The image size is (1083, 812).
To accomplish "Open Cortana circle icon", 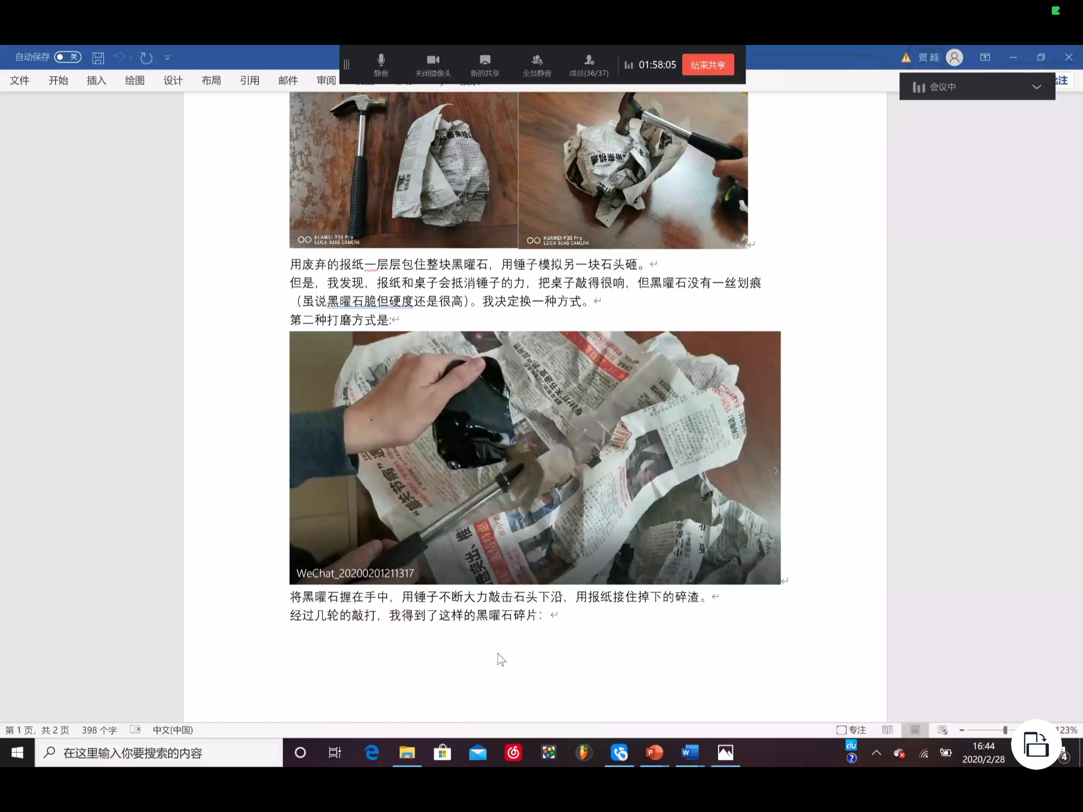I will coord(300,753).
